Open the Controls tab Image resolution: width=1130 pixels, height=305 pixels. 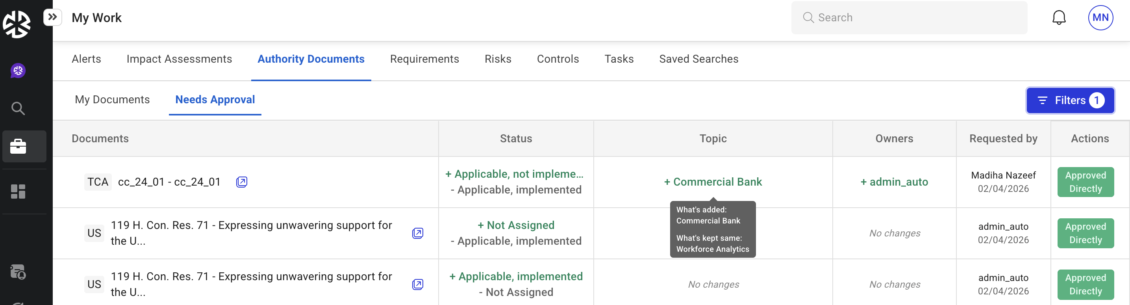(x=558, y=59)
